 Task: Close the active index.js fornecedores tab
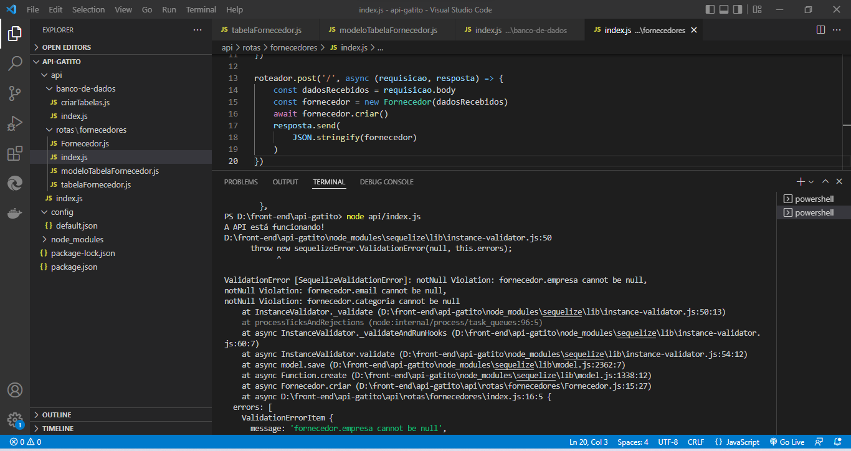click(694, 30)
